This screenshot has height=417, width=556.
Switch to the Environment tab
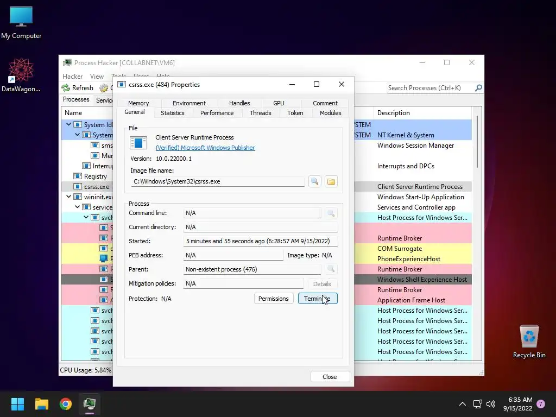pos(189,103)
